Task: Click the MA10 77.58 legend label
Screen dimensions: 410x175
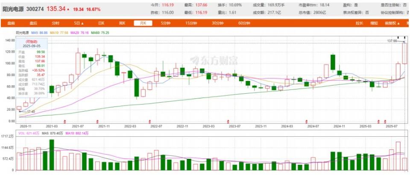Action: pyautogui.click(x=59, y=33)
